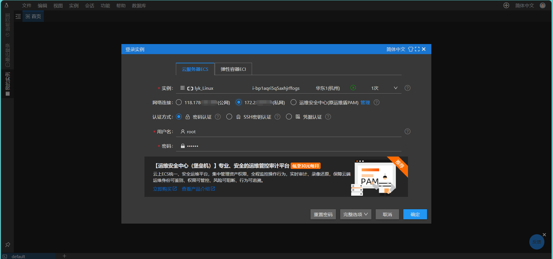Viewport: 553px width, 259px height.
Task: Click the pin icon in the sidebar
Action: pos(8,245)
